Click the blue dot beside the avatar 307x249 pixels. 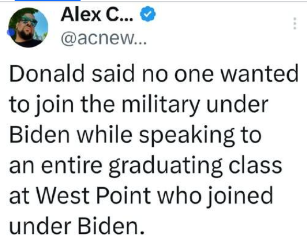coord(10,32)
